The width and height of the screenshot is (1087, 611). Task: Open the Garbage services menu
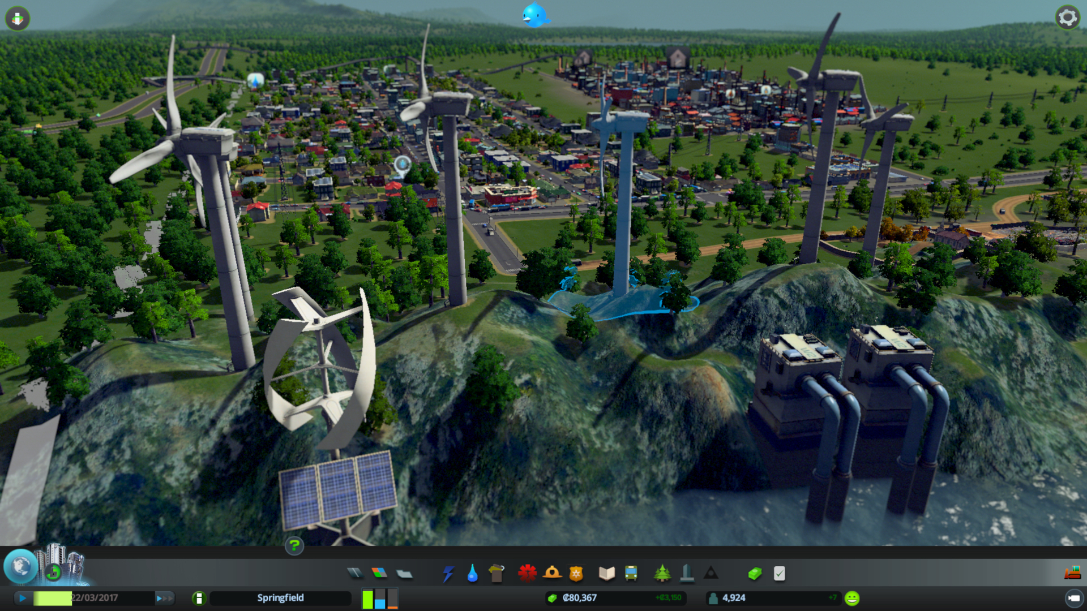point(496,573)
